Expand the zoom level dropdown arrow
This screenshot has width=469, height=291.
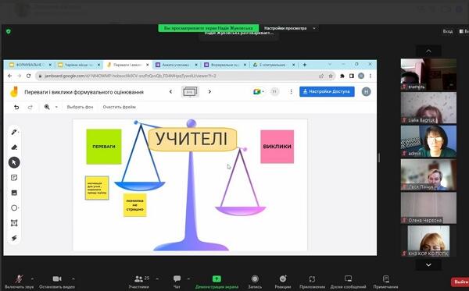click(56, 107)
